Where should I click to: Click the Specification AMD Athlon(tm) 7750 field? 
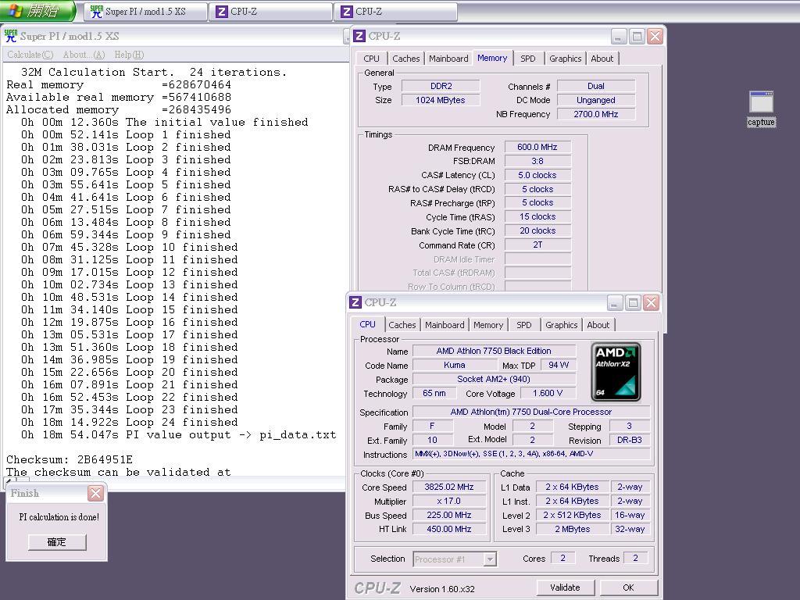(x=531, y=412)
